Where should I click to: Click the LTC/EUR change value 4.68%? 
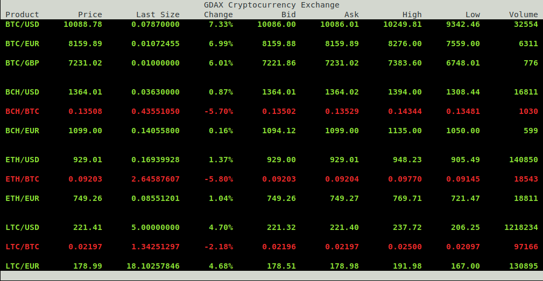[x=221, y=266]
